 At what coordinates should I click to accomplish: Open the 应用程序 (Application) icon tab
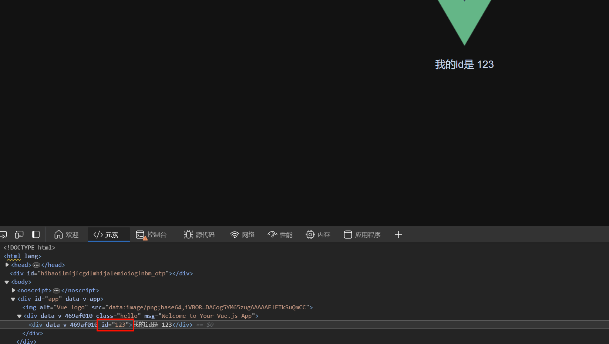362,235
